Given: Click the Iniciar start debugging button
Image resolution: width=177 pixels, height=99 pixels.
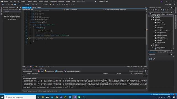Looking at the screenshot, I should (45, 4).
